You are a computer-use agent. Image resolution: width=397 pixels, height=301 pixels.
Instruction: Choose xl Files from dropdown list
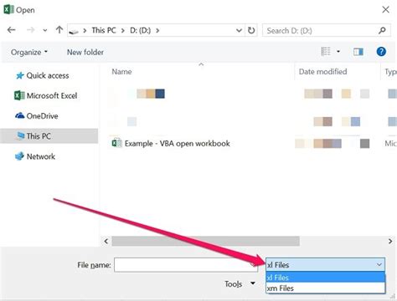pos(326,278)
